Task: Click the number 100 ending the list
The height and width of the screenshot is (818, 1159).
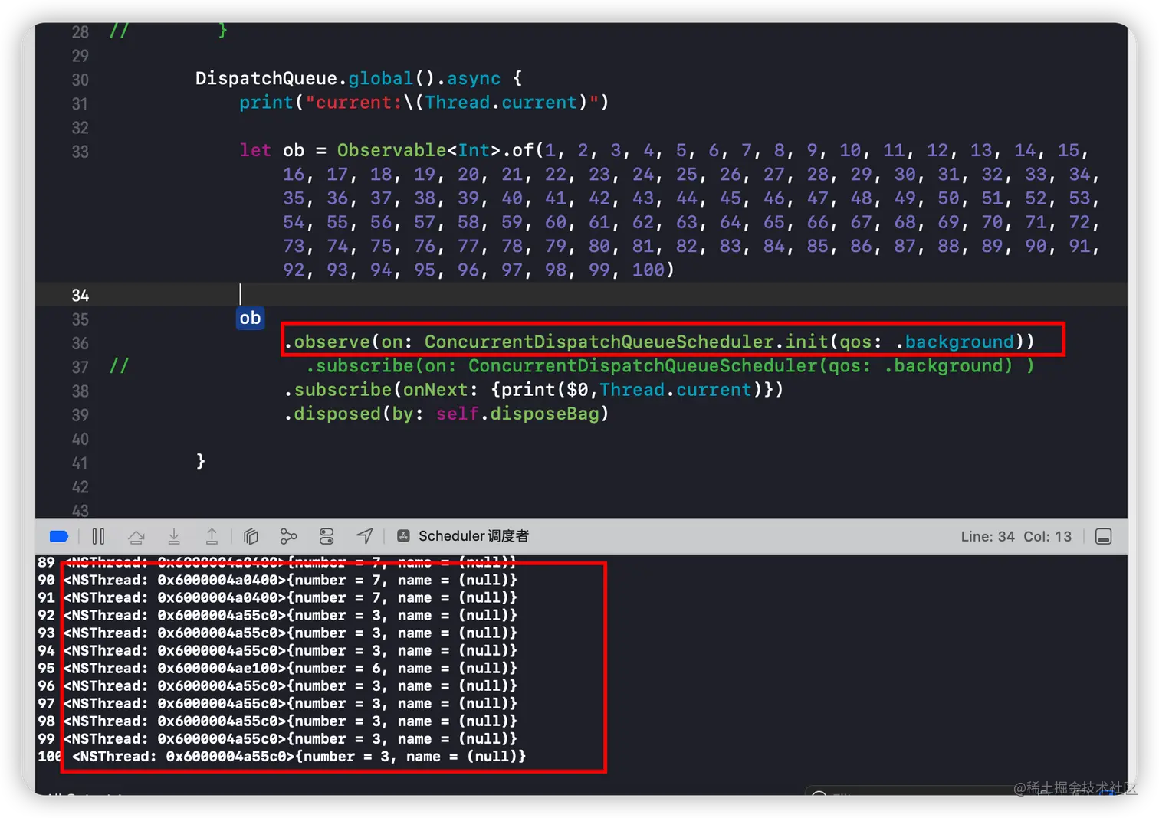Action: [x=648, y=270]
